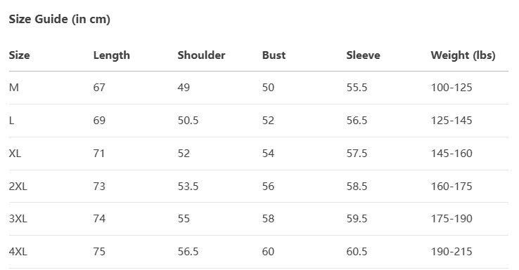Select the M size row label
This screenshot has width=519, height=270.
(x=14, y=88)
